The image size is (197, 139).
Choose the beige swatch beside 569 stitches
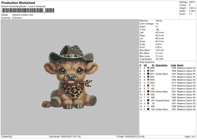[x=148, y=97]
